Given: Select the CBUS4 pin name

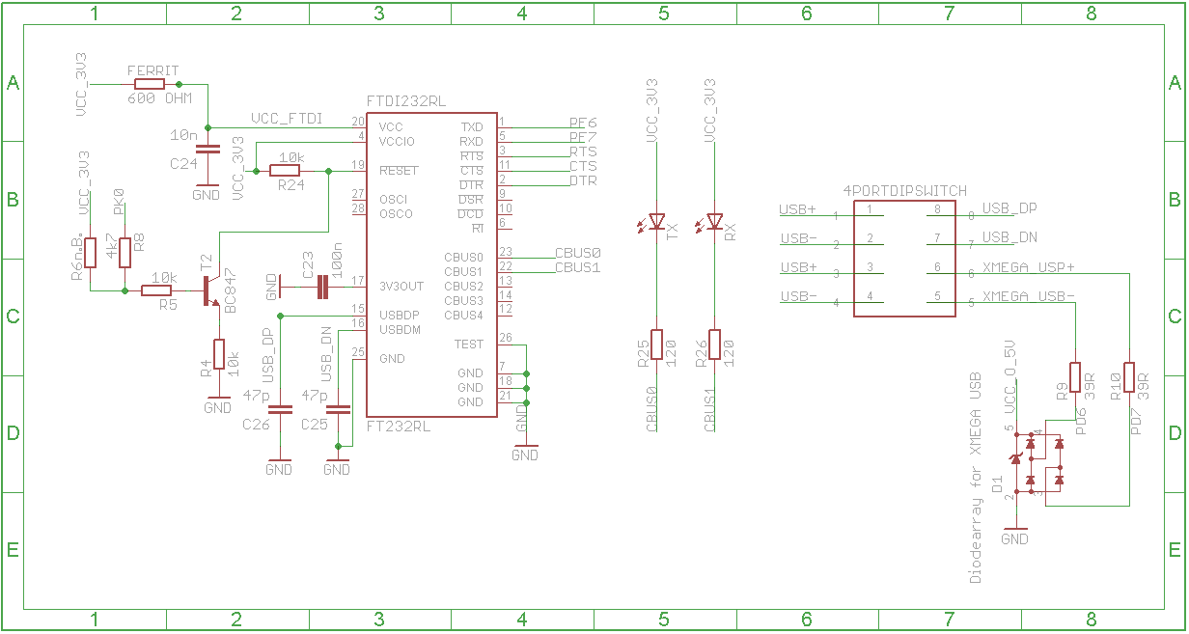Looking at the screenshot, I should coord(464,316).
